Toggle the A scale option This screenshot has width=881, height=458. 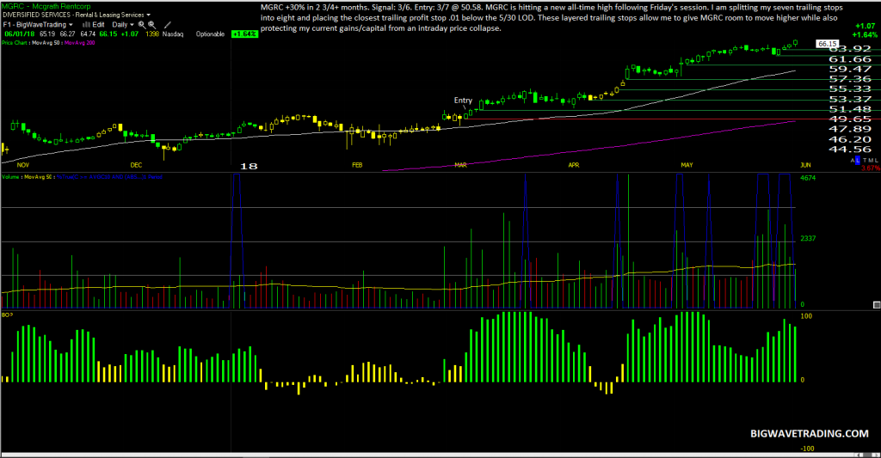click(853, 161)
